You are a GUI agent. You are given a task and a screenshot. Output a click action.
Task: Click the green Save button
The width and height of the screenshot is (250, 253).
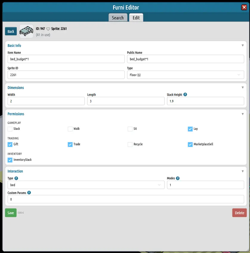point(11,213)
